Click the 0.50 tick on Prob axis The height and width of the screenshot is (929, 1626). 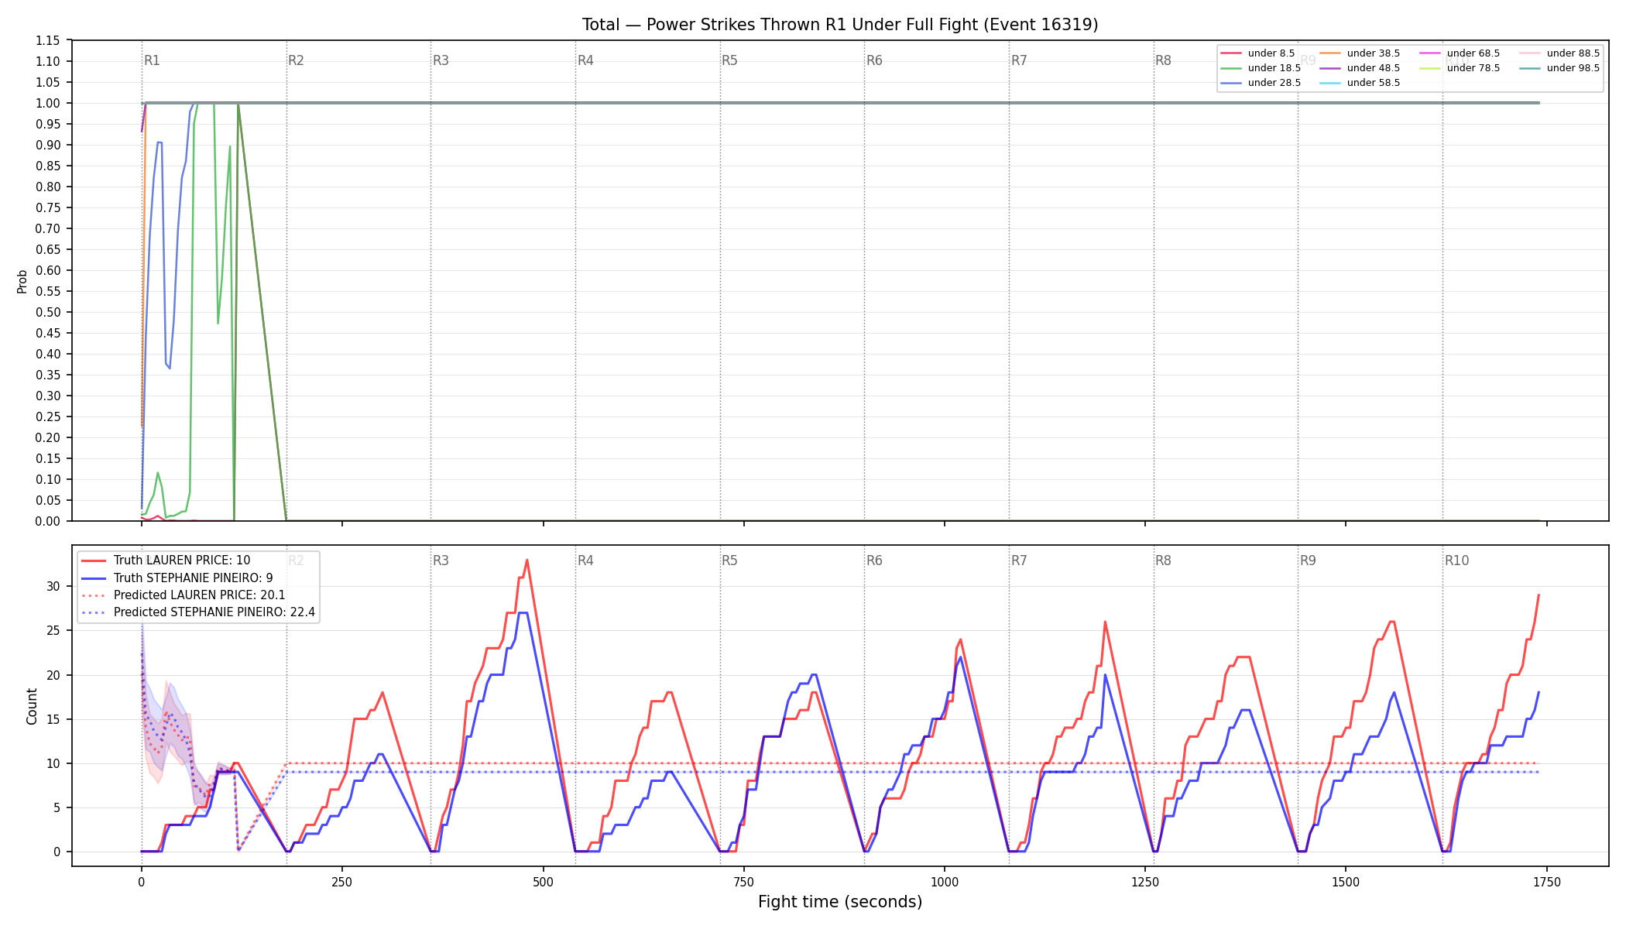[47, 313]
